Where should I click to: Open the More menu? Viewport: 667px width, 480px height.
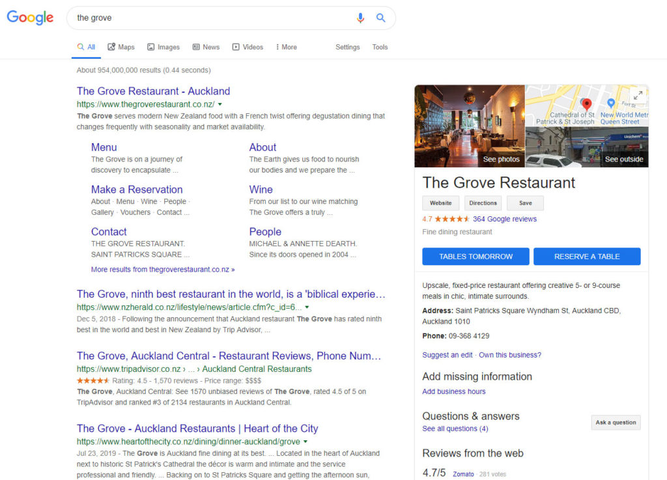pos(287,47)
